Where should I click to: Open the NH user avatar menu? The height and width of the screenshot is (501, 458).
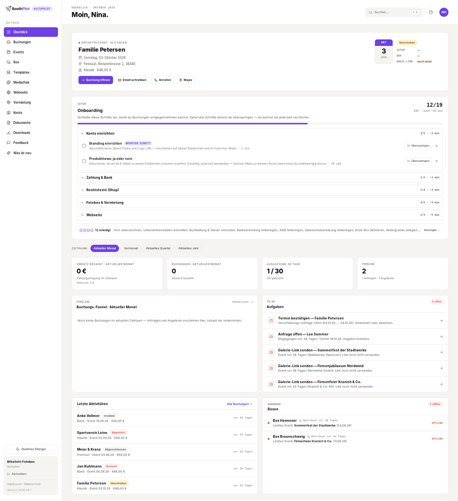pyautogui.click(x=443, y=12)
